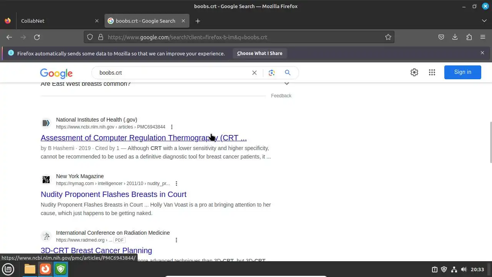Click the Sign in button
The width and height of the screenshot is (492, 277).
click(462, 72)
